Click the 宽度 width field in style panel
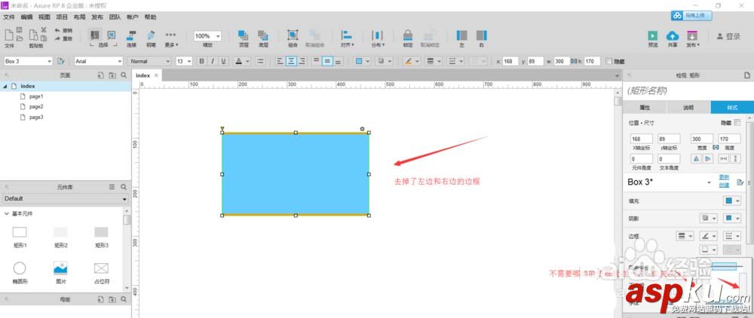 coord(701,139)
